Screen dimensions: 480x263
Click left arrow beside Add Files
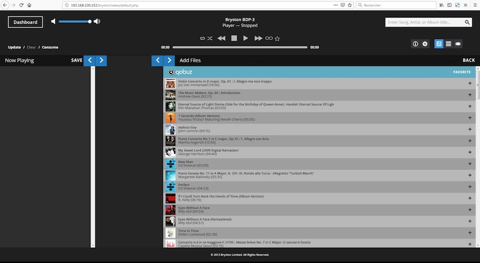[157, 60]
